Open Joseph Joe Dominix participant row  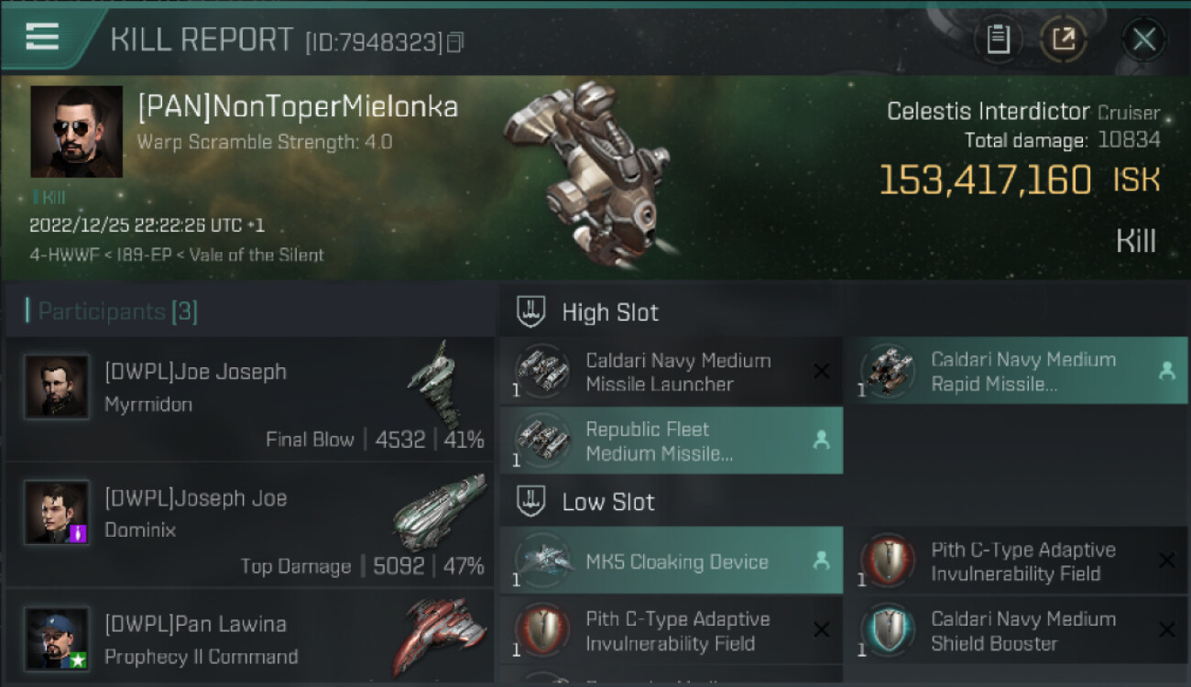[x=249, y=526]
